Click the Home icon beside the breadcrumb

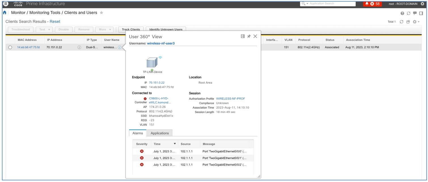[4, 12]
